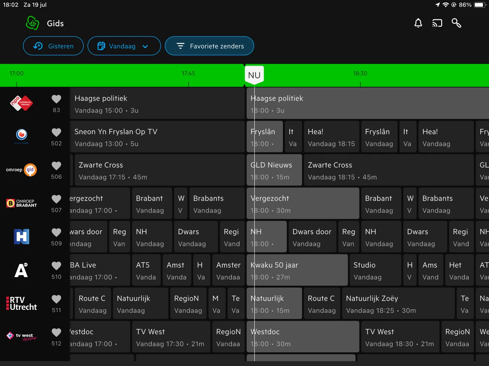Open search with the magnifier icon
The width and height of the screenshot is (489, 366).
click(456, 23)
